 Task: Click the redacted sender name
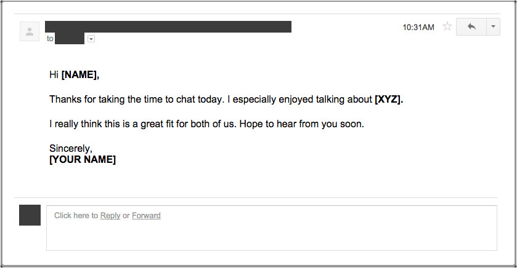pyautogui.click(x=168, y=26)
